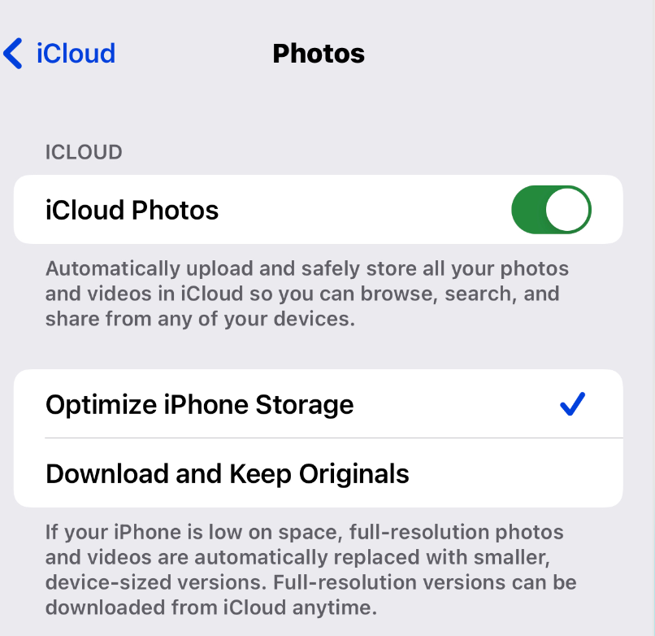Click the Automatically upload description line
Image resolution: width=655 pixels, height=636 pixels.
(307, 268)
